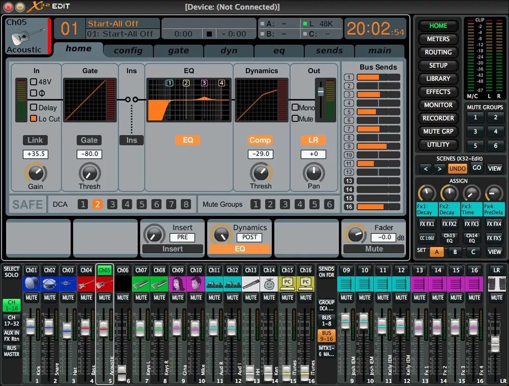Open the Dynamics compressor graph
509x386 pixels.
click(261, 100)
